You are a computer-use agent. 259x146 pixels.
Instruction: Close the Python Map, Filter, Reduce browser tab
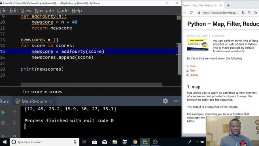point(221,5)
